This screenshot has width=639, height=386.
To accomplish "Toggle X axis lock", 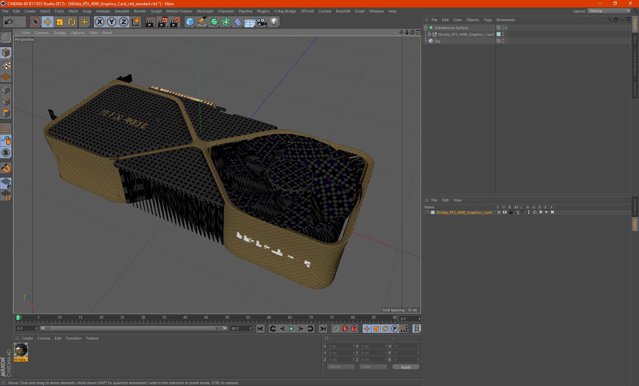I will (x=99, y=22).
